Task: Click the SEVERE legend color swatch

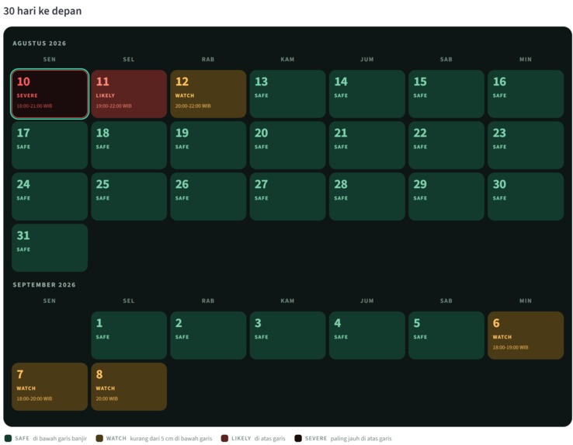Action: pos(298,438)
